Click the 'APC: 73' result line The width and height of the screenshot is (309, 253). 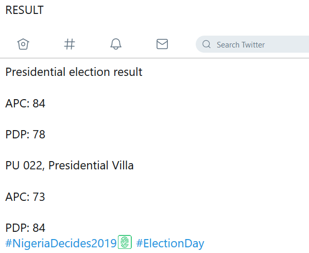point(25,197)
